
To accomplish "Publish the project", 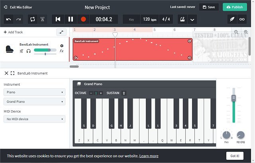I will [x=235, y=7].
